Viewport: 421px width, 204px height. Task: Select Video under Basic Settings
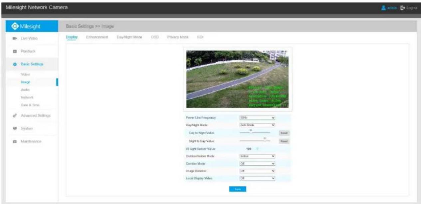click(25, 75)
